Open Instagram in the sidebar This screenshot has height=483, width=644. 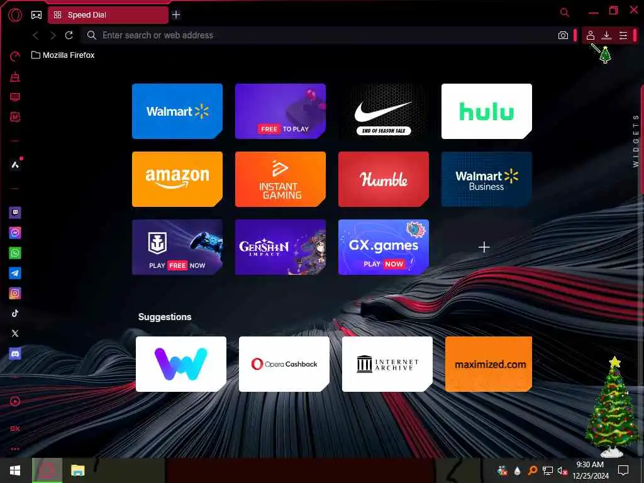(15, 293)
